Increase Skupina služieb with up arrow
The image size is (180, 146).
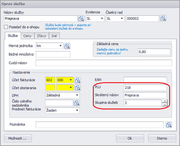165,101
